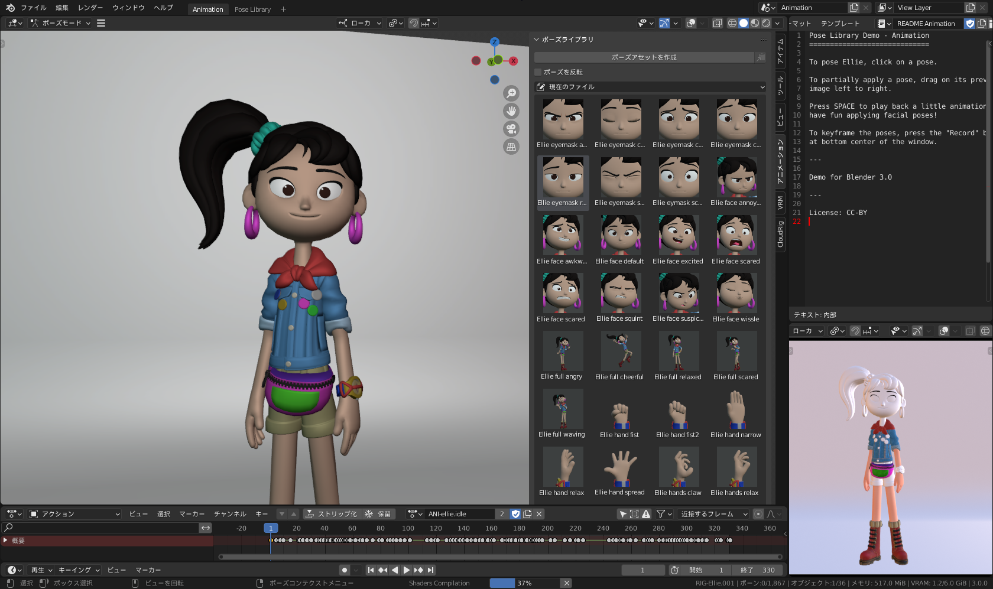Toggle auto keying record button

click(x=344, y=570)
